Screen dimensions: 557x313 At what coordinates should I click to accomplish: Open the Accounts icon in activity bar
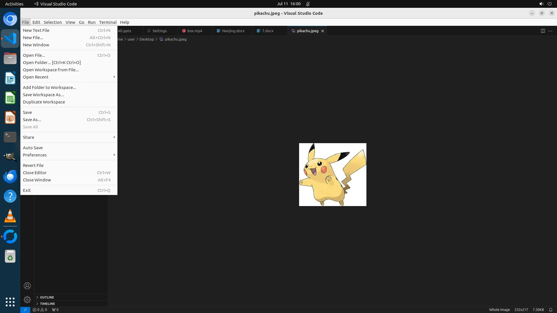27,286
